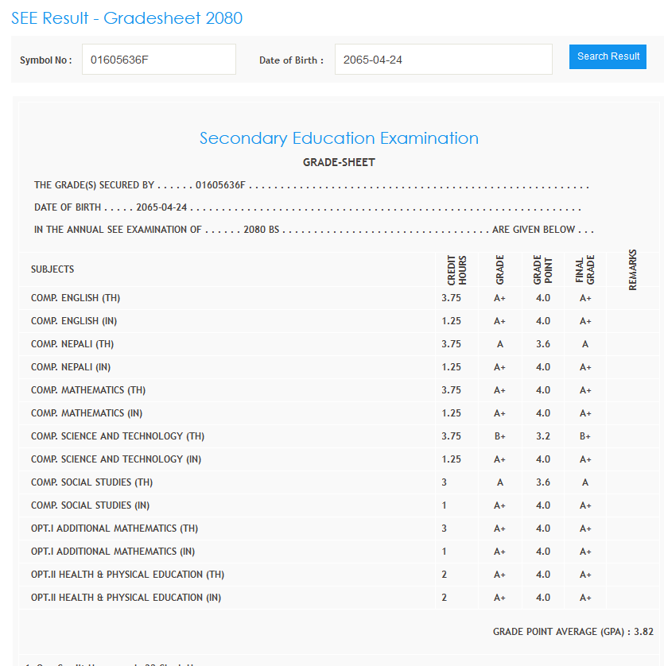Click the Symbol No label

pos(46,60)
